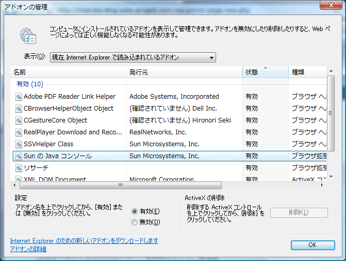Image resolution: width=346 pixels, height=261 pixels.
Task: Select the Sun の Java コンソール entry
Action: coord(58,156)
